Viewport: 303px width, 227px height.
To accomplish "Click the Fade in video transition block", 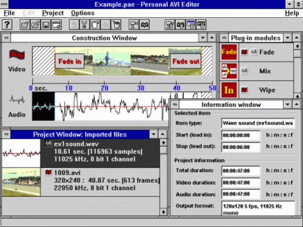I will pos(69,61).
